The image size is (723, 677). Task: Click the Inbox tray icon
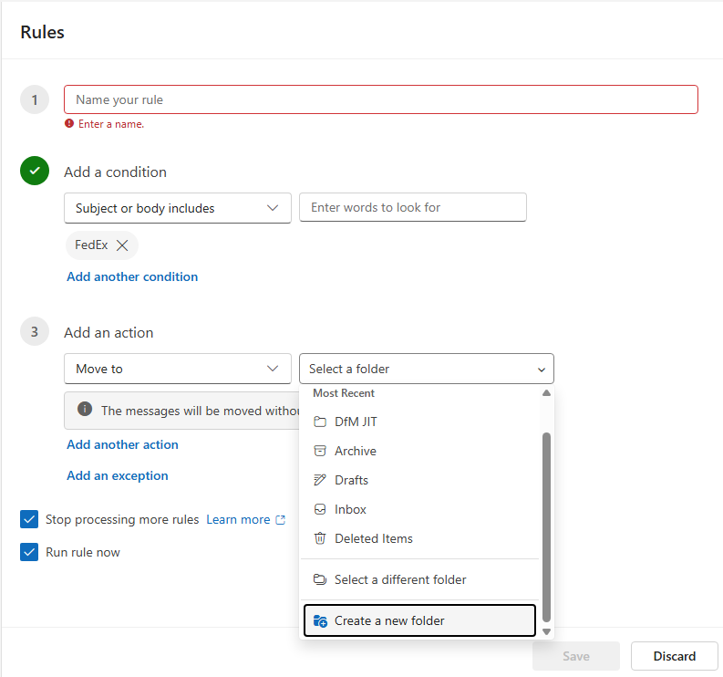point(319,509)
